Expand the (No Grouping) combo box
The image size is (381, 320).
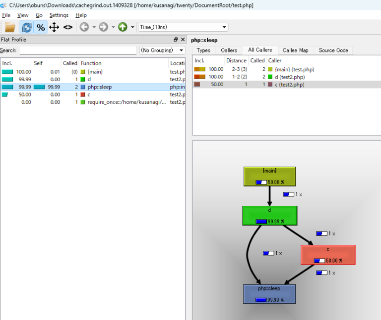pos(162,50)
